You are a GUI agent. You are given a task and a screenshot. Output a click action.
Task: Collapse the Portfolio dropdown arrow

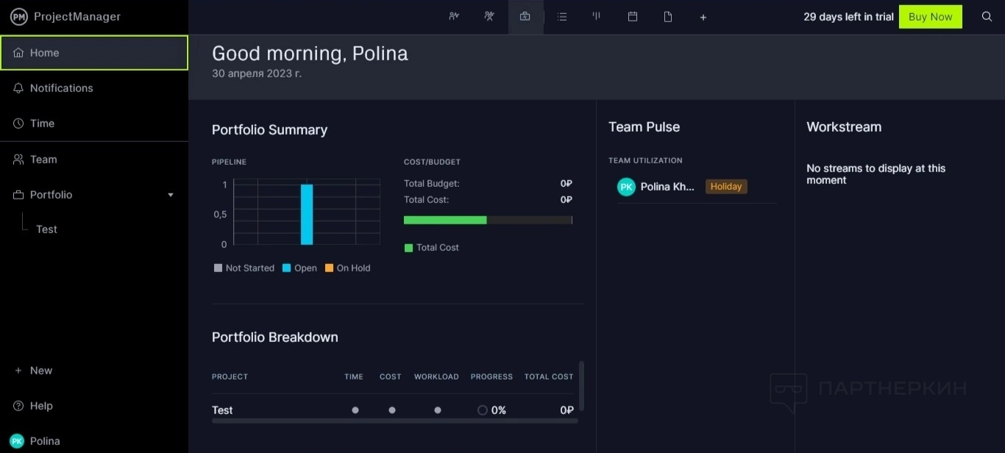tap(171, 195)
